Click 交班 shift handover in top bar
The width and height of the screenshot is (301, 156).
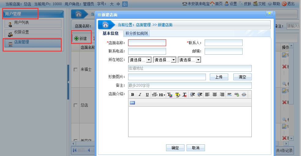259,4
